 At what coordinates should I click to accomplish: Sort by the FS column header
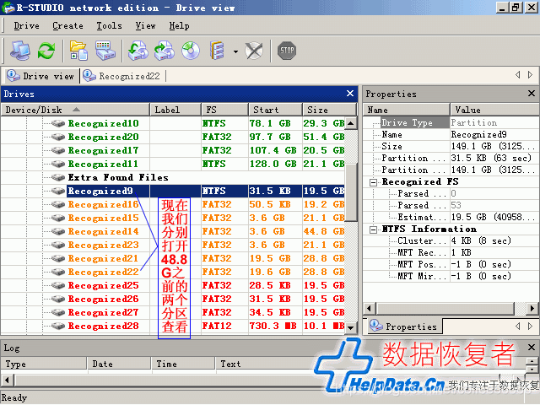[x=224, y=110]
